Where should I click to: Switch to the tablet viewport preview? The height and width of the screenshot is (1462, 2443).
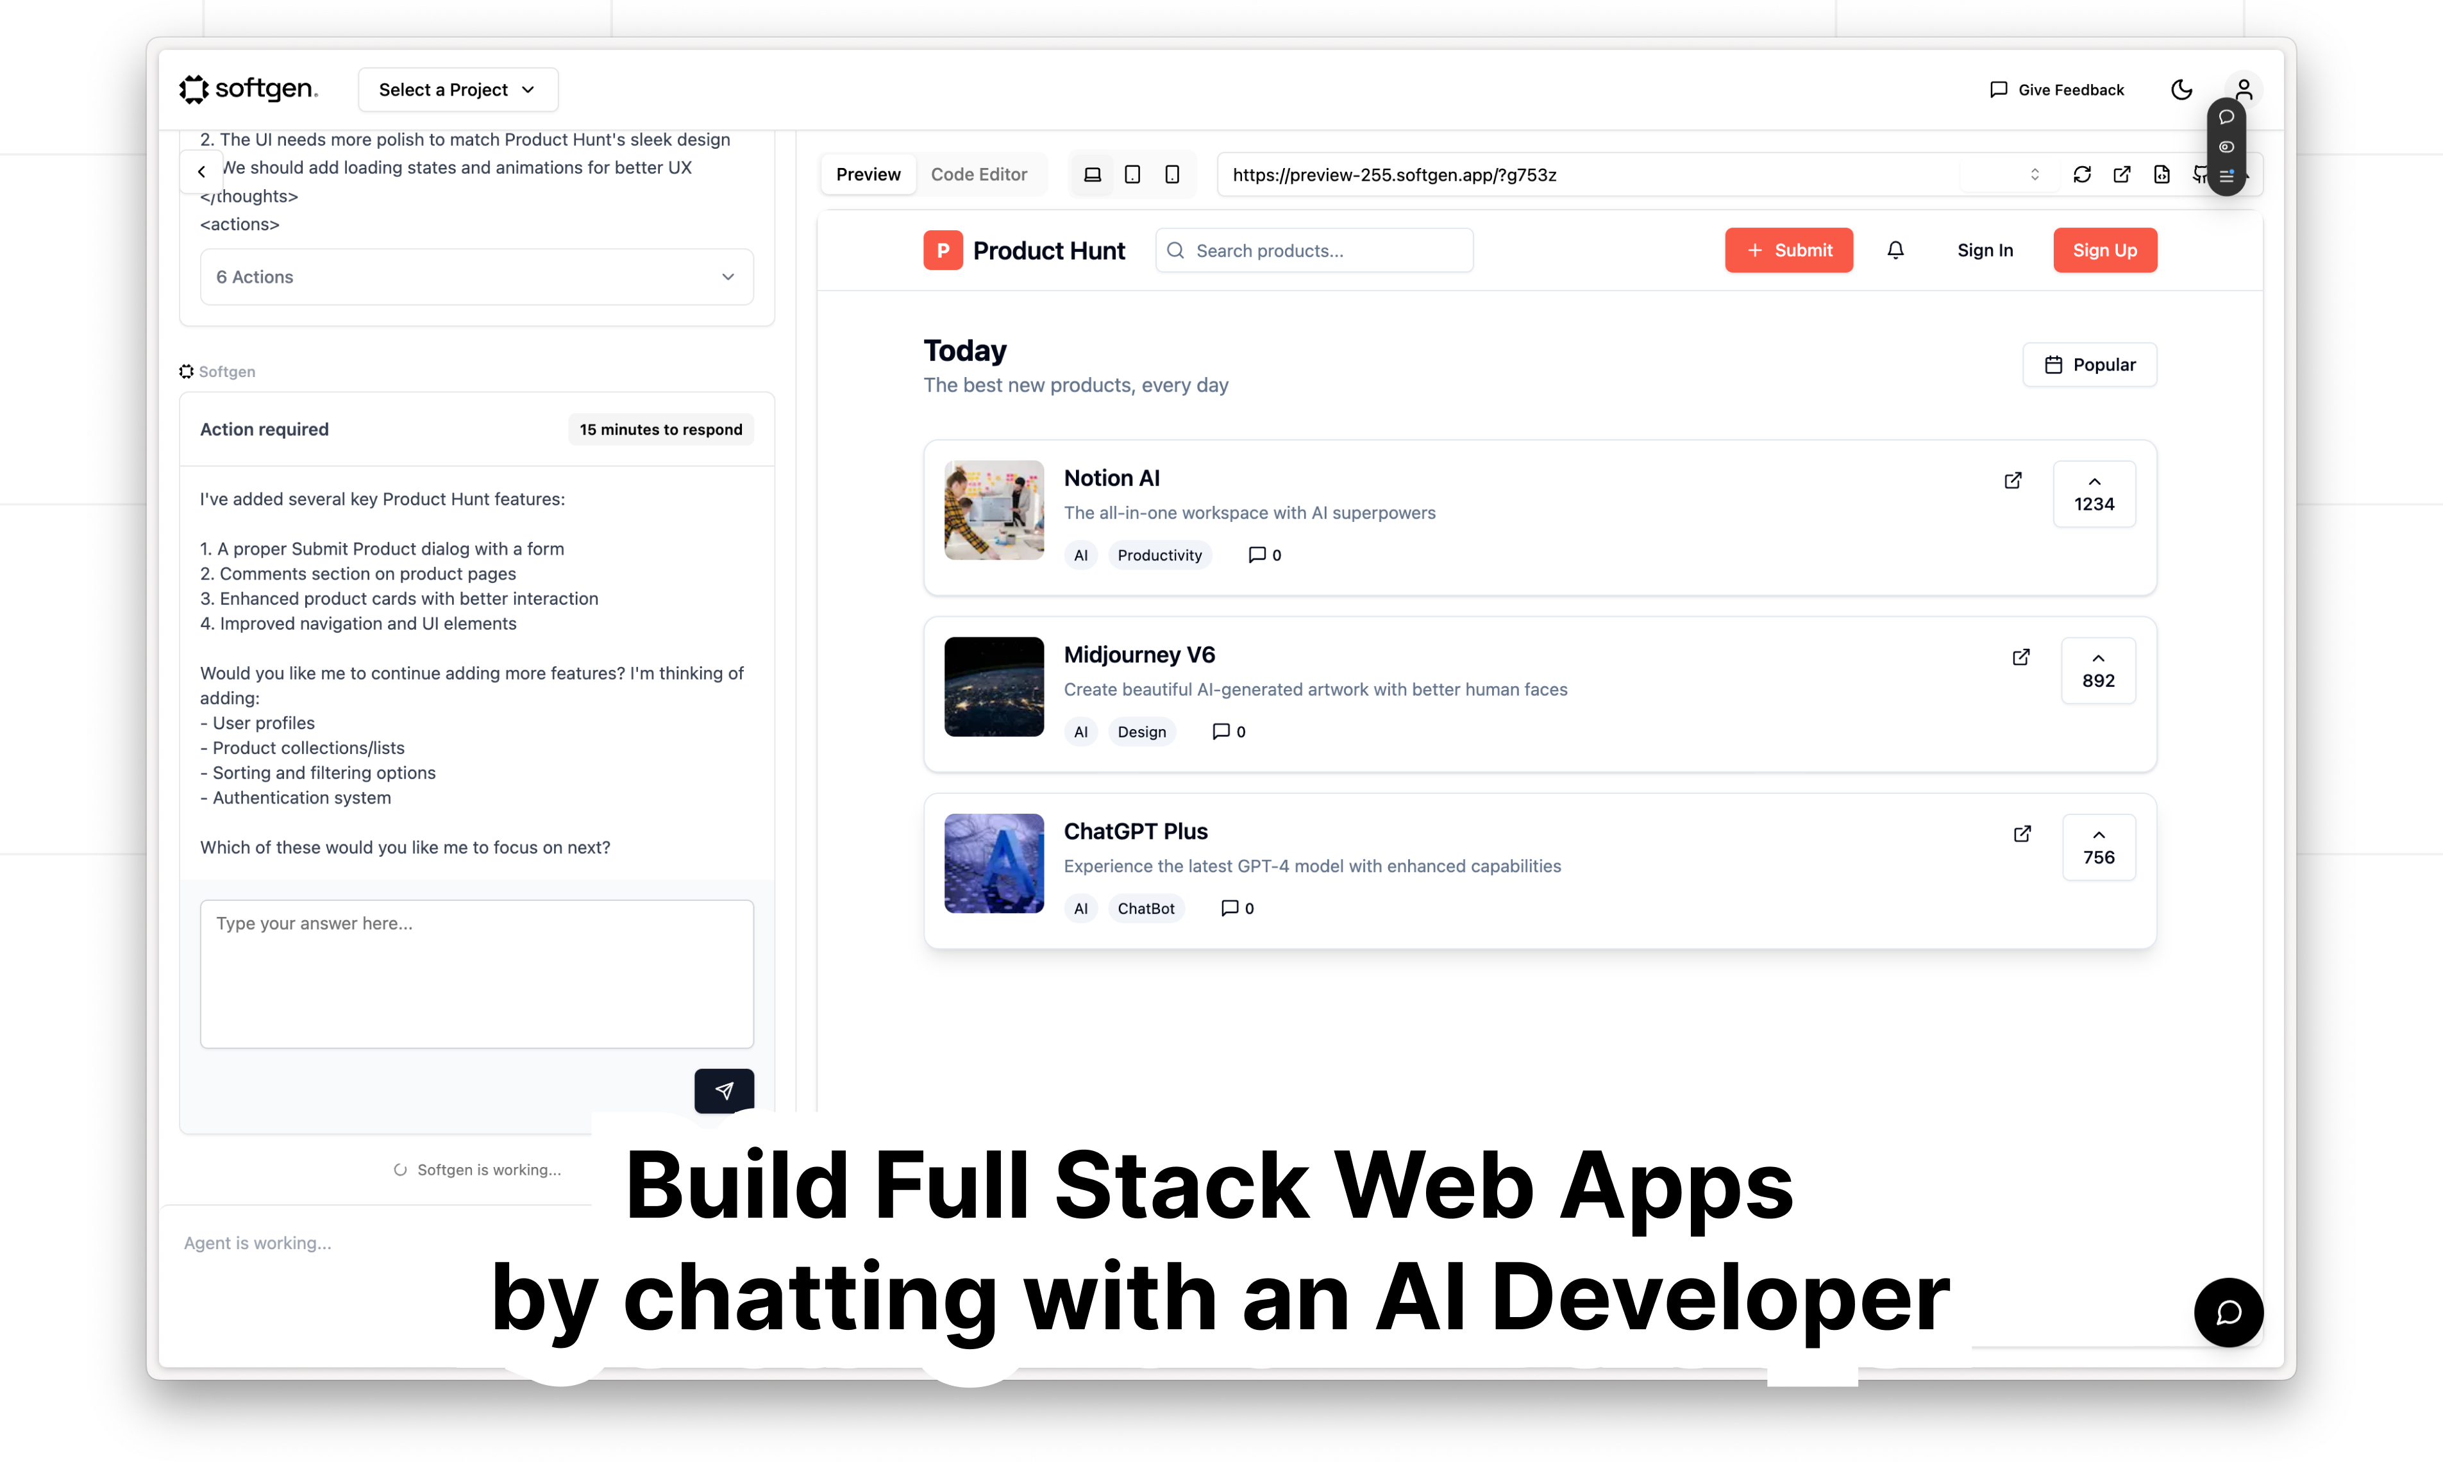(x=1133, y=174)
